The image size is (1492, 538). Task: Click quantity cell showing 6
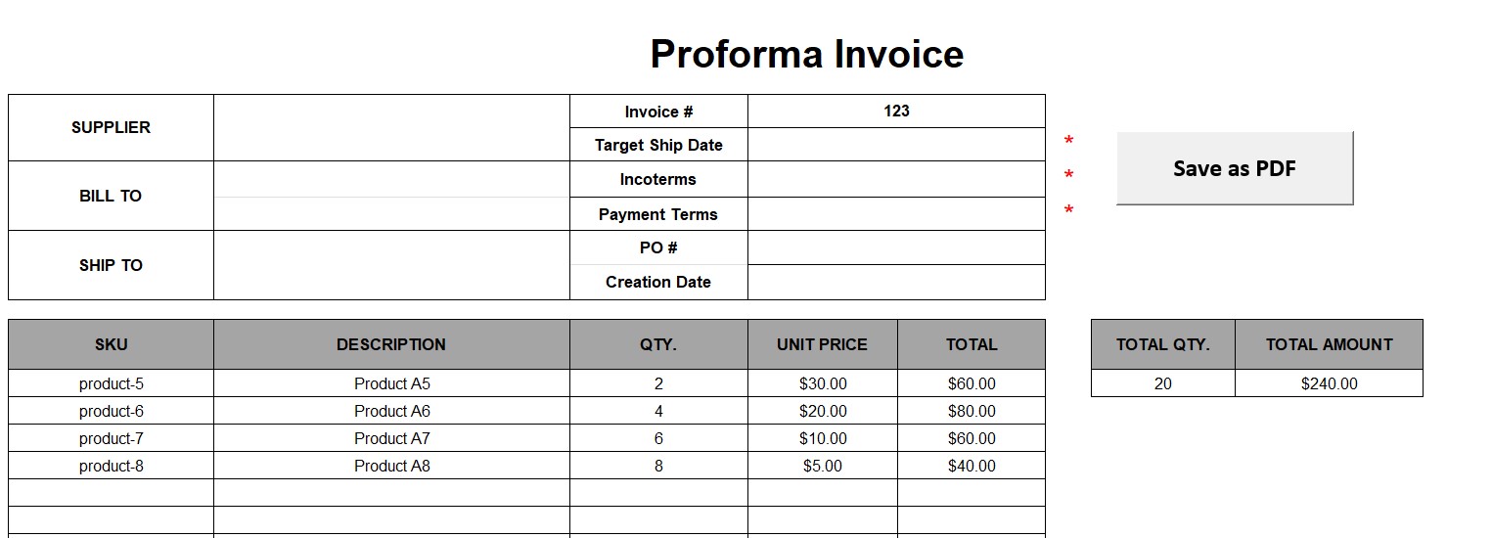coord(658,438)
